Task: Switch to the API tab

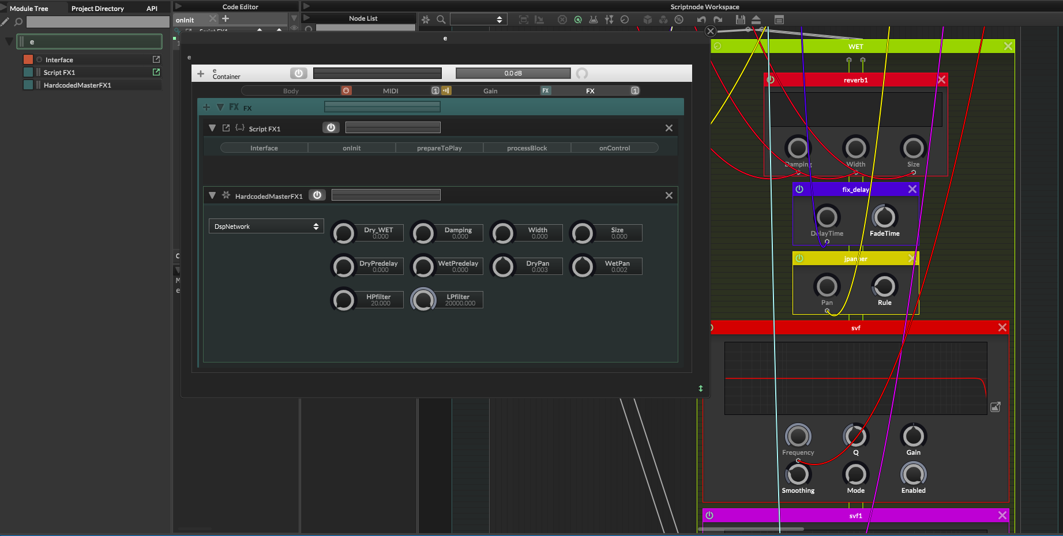Action: tap(152, 9)
